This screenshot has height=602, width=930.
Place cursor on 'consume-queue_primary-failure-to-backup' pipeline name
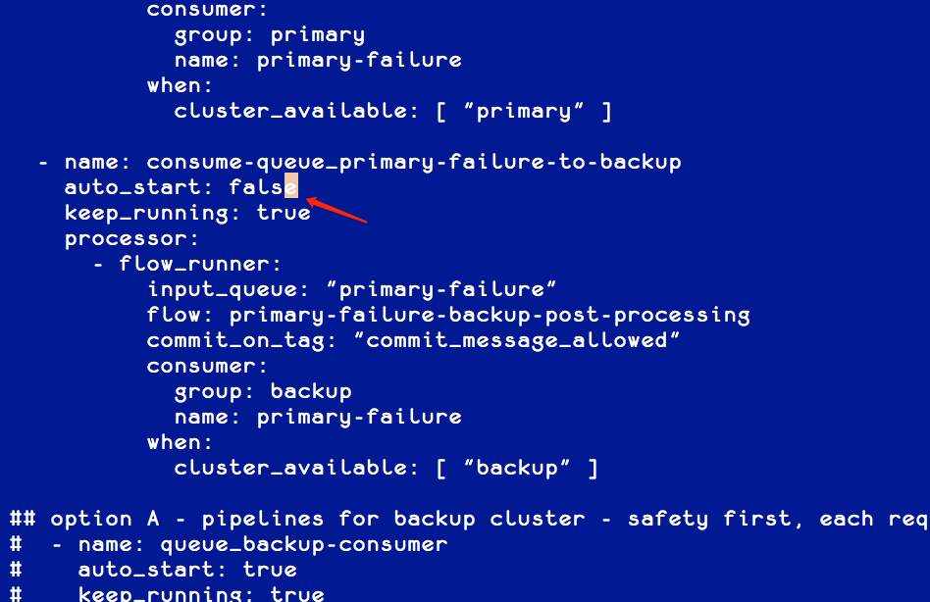pyautogui.click(x=413, y=162)
